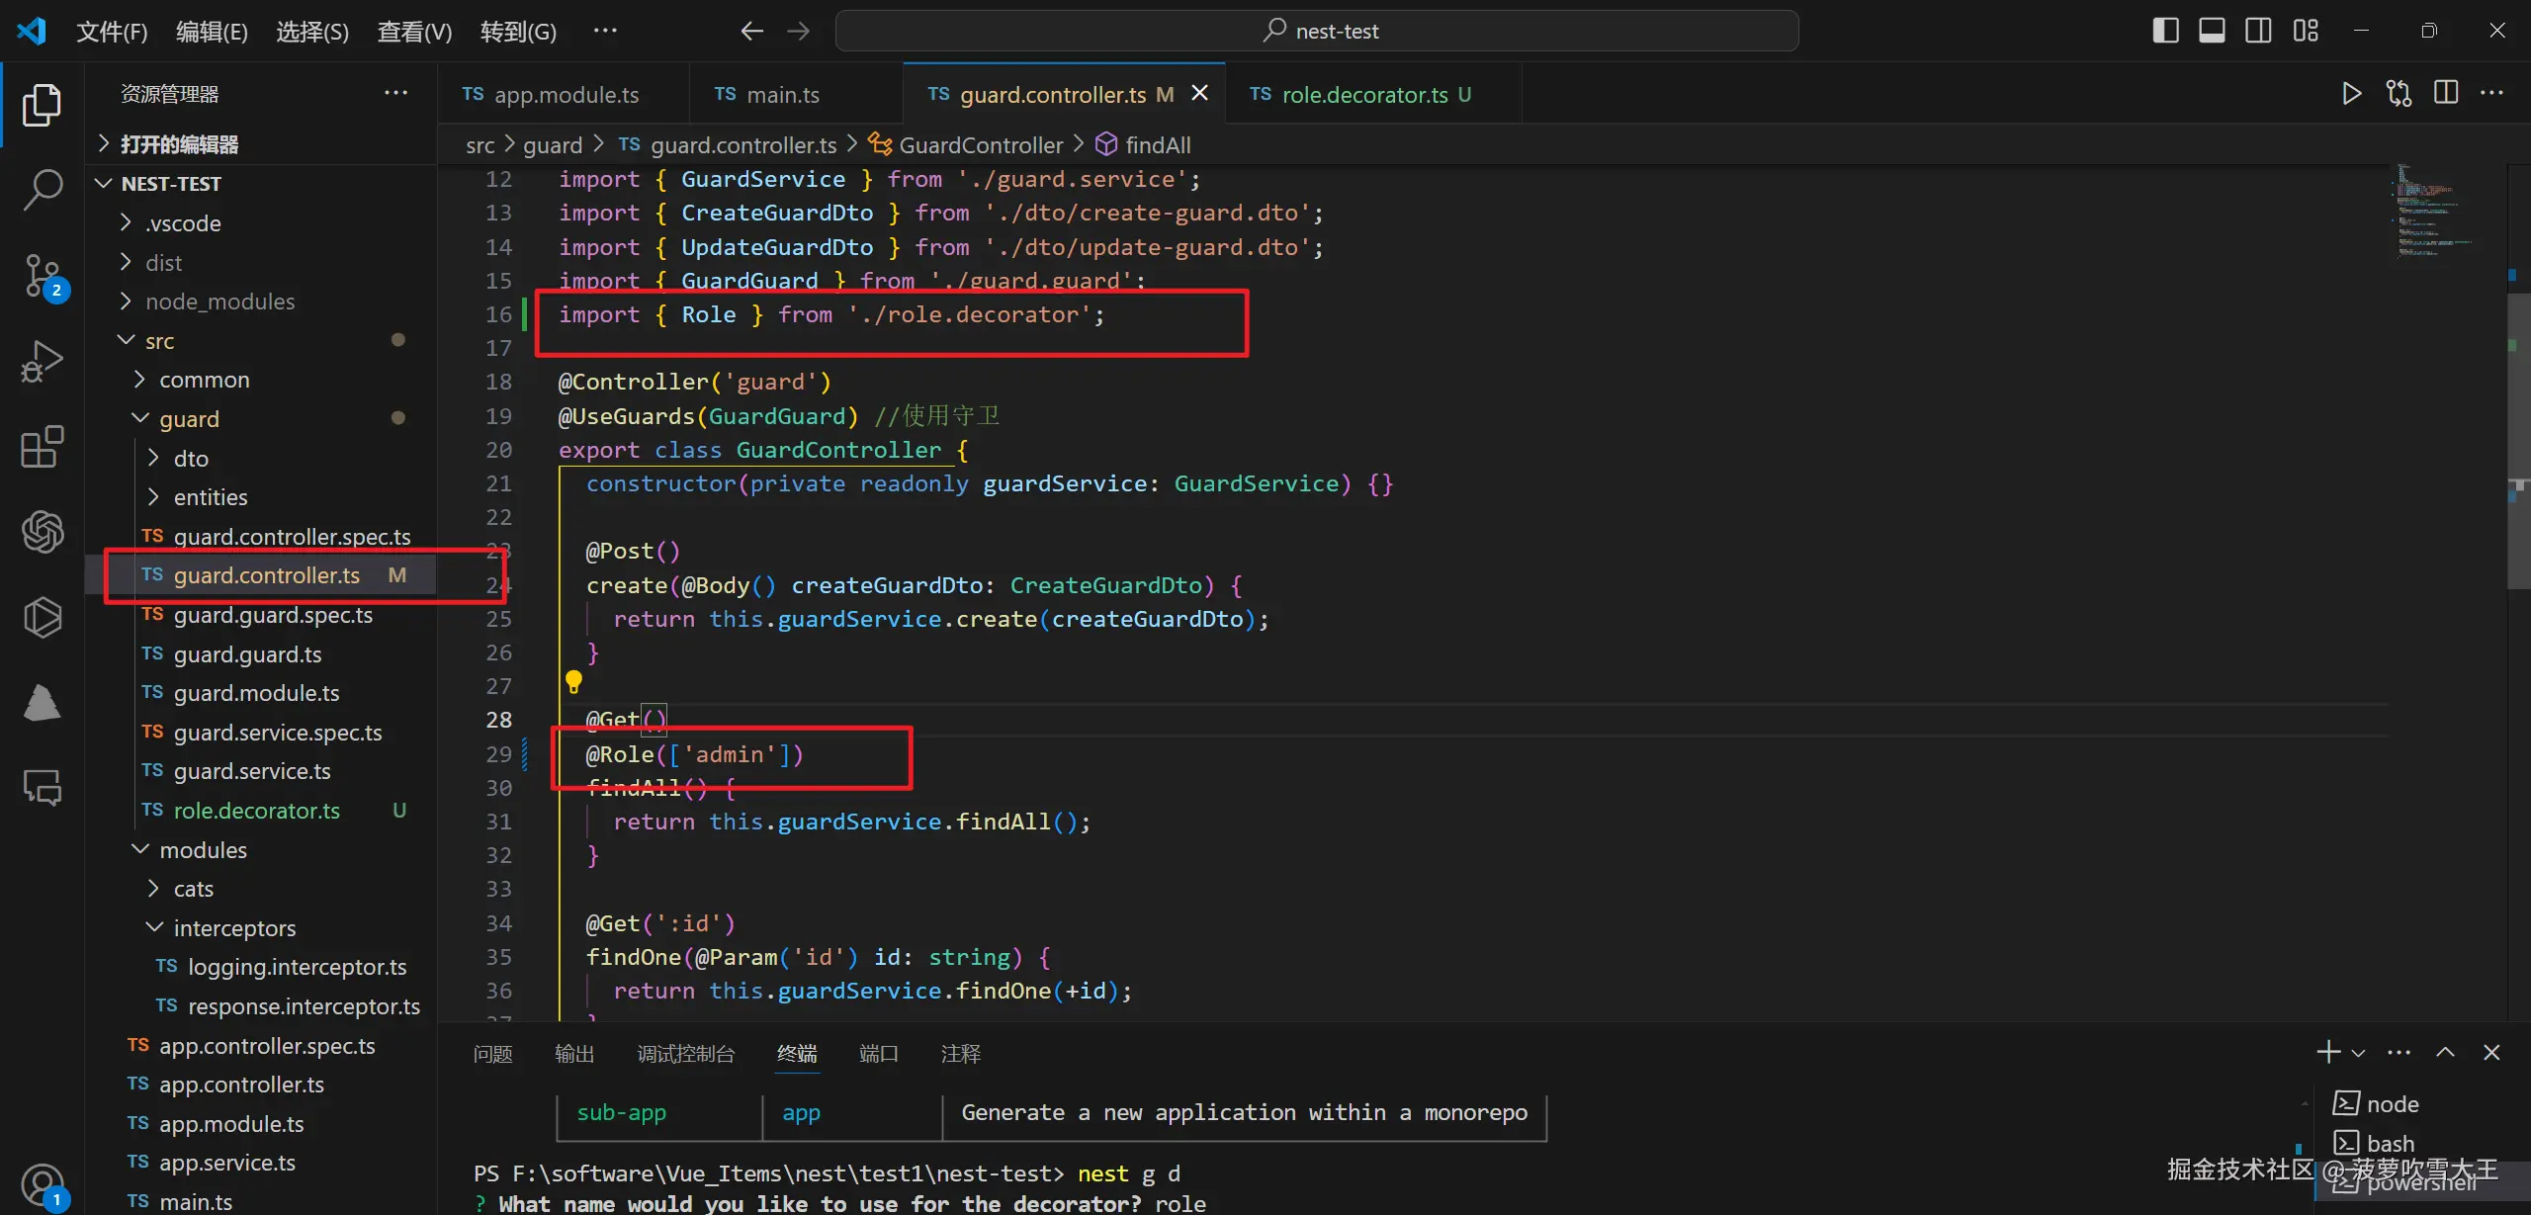This screenshot has height=1215, width=2531.
Task: Toggle the primary side bar layout button
Action: 2165,31
